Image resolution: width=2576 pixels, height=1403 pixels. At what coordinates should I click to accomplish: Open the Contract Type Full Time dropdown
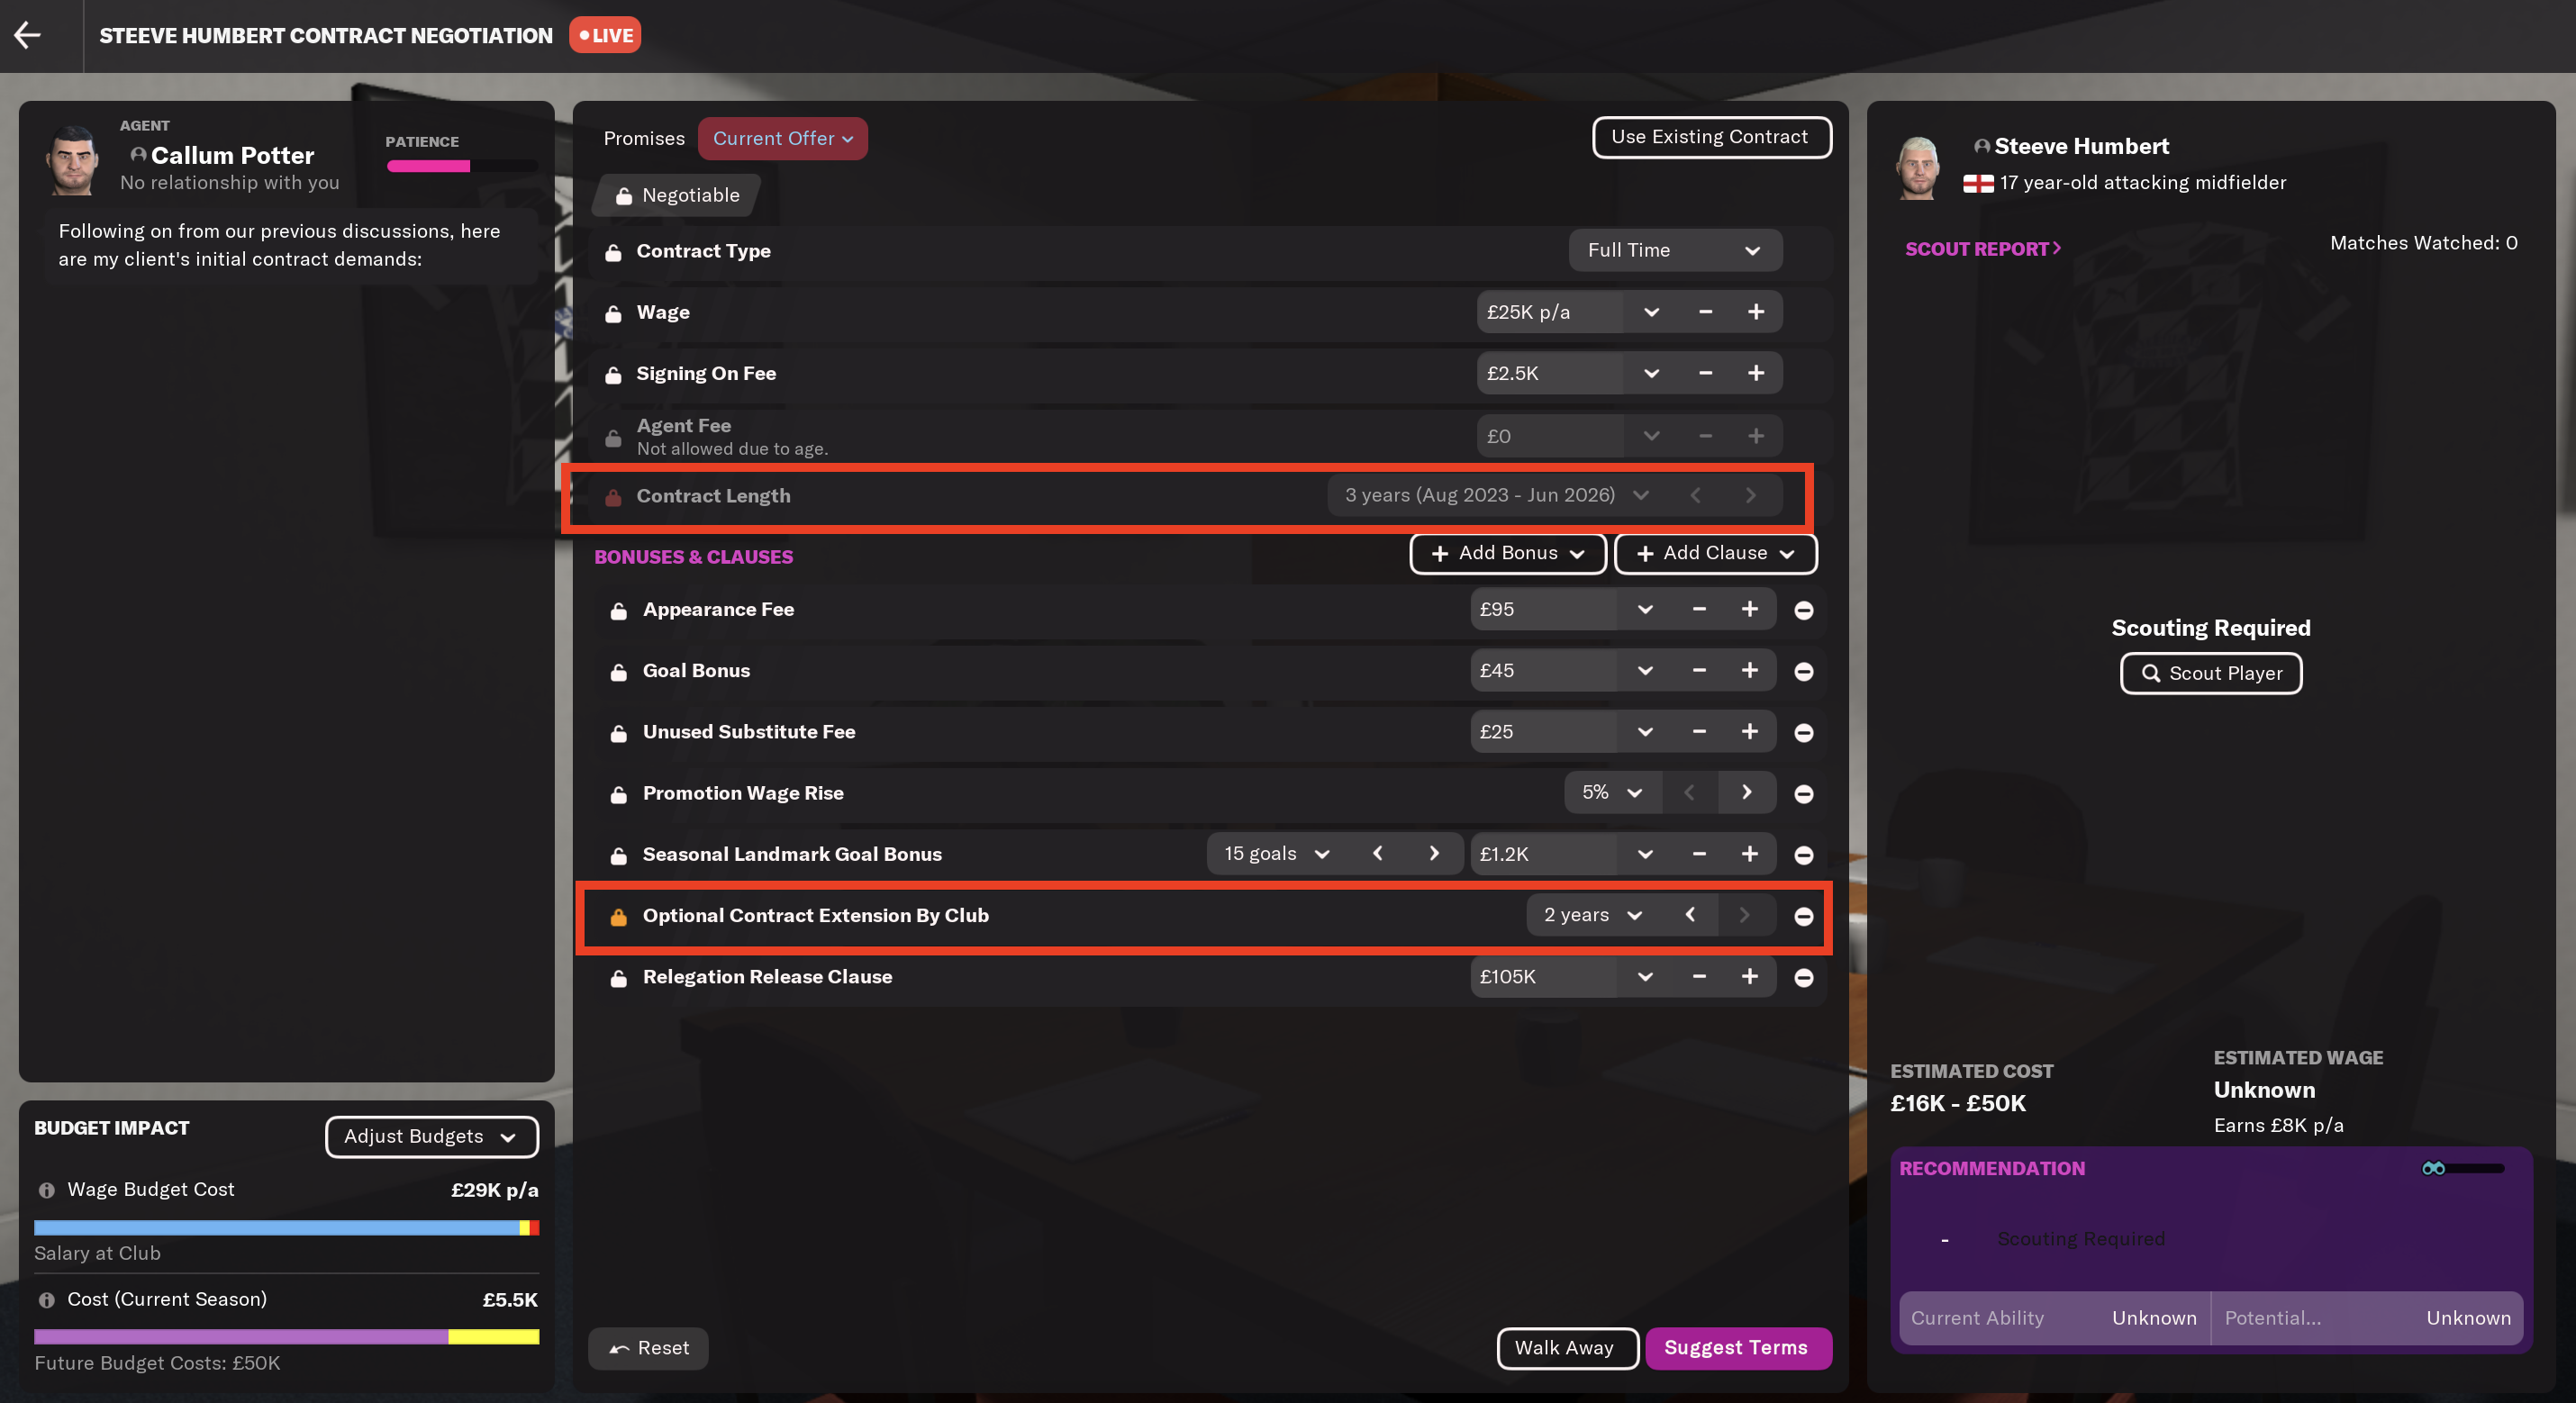(x=1674, y=250)
